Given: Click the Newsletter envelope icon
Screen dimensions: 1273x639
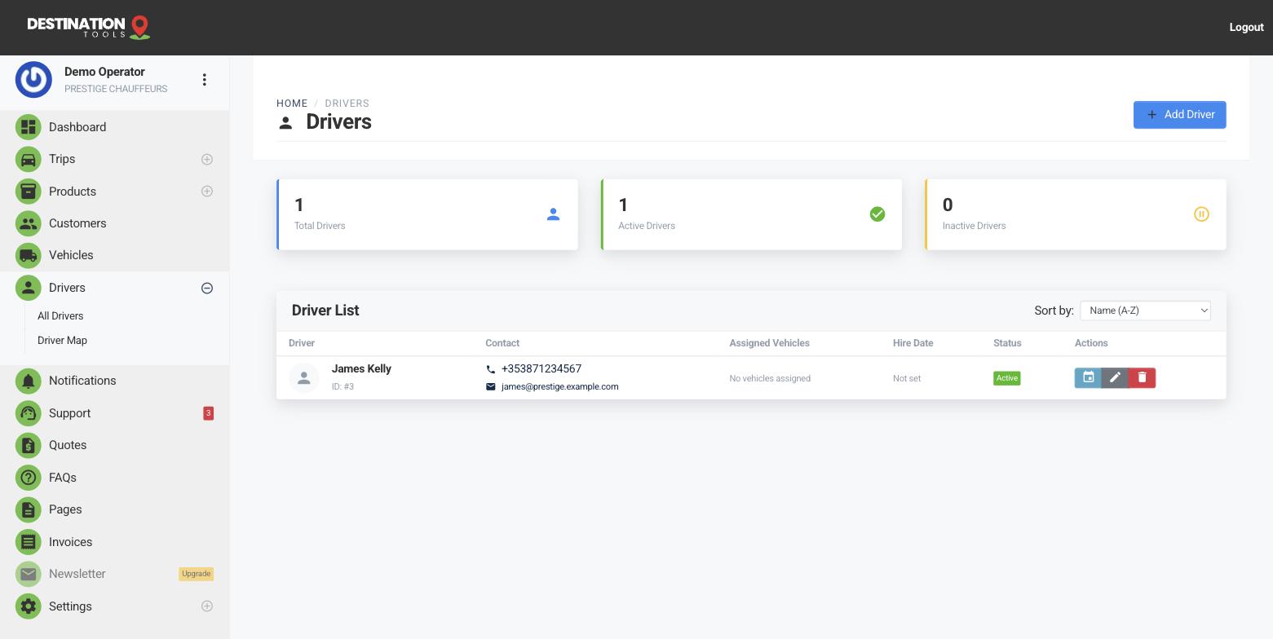Looking at the screenshot, I should pyautogui.click(x=29, y=574).
